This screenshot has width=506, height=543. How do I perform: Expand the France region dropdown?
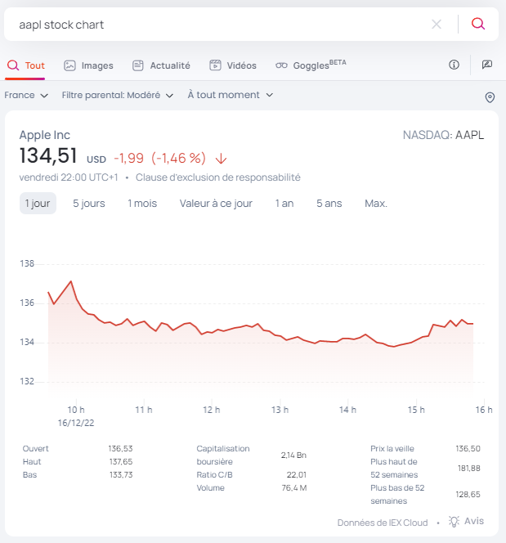click(26, 95)
